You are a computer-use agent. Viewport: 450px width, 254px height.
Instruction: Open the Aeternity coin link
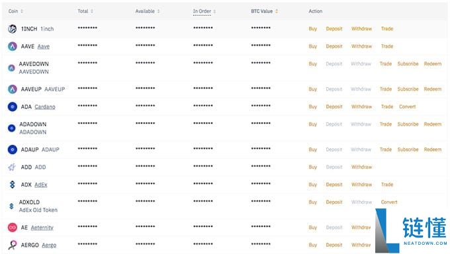42,228
